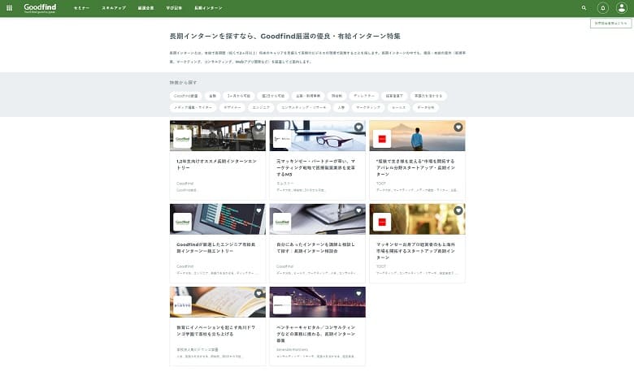Filter by the エンジニア tag
Screen dimensions: 634x372
tap(261, 107)
